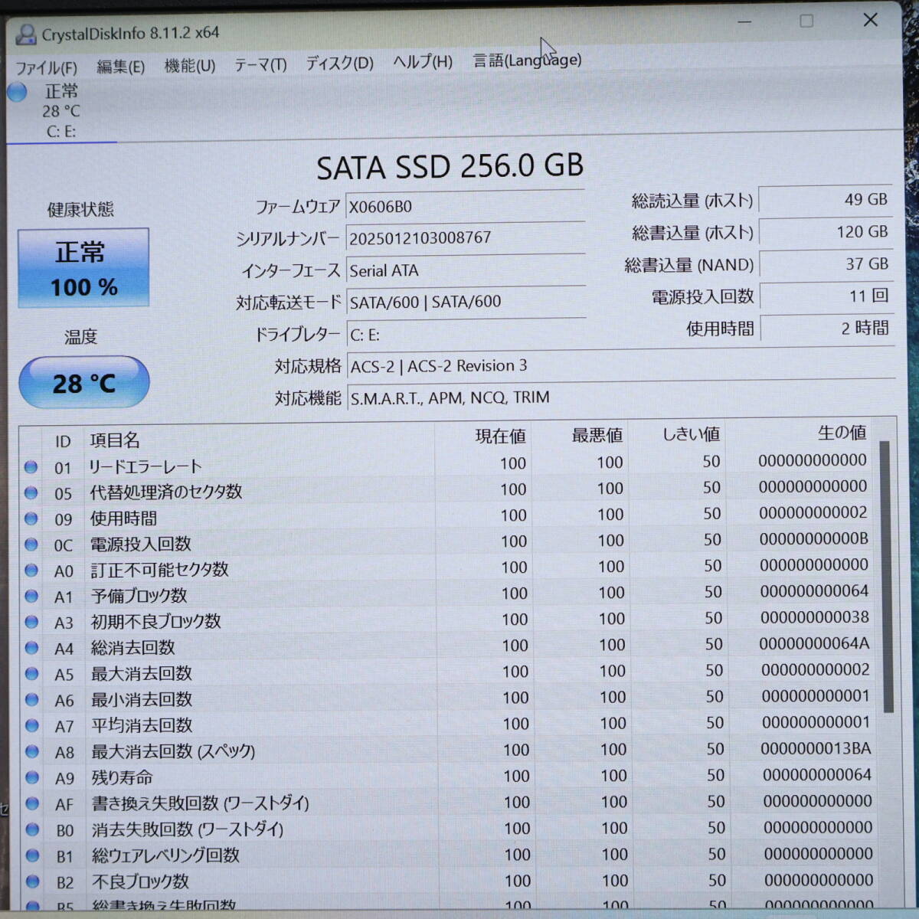Click the 最悪値 column header

pos(597,436)
